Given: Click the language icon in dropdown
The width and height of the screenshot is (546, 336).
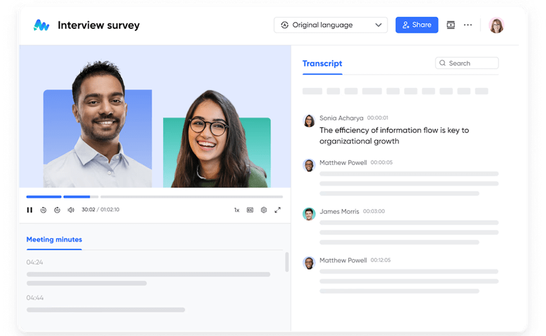Looking at the screenshot, I should point(285,25).
